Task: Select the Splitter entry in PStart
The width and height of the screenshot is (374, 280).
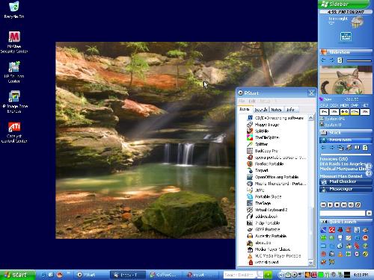Action: [x=257, y=144]
